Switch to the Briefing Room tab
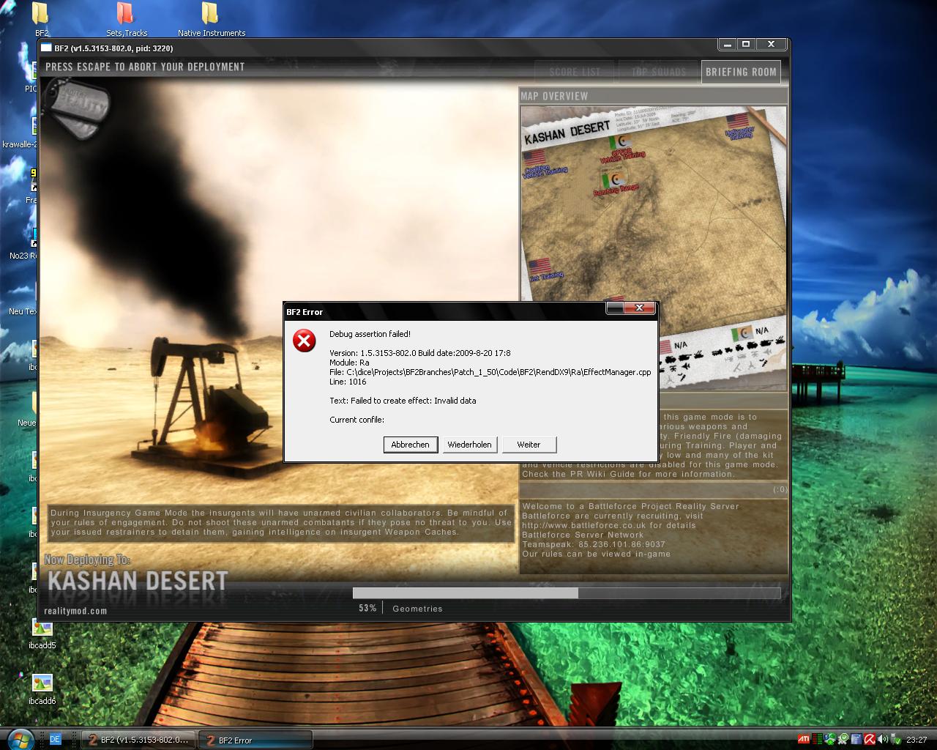The width and height of the screenshot is (937, 750). (x=741, y=72)
